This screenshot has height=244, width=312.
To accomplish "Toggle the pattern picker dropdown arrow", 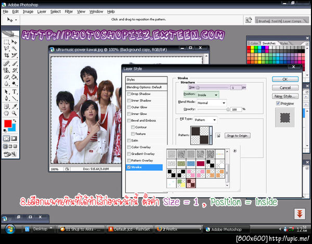I will coord(211,136).
